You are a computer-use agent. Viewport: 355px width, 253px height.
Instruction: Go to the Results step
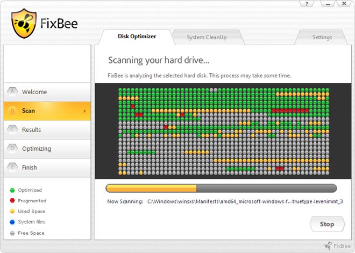pyautogui.click(x=47, y=130)
